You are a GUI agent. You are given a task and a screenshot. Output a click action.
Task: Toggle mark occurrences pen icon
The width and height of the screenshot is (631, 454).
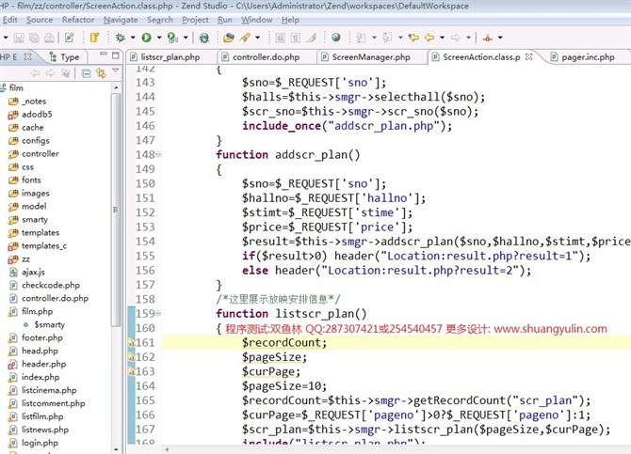click(x=311, y=38)
